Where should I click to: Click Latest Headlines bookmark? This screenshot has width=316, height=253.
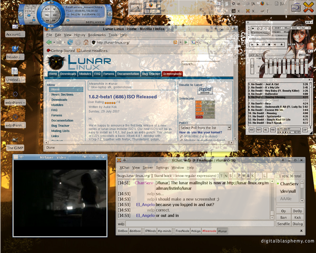(92, 51)
